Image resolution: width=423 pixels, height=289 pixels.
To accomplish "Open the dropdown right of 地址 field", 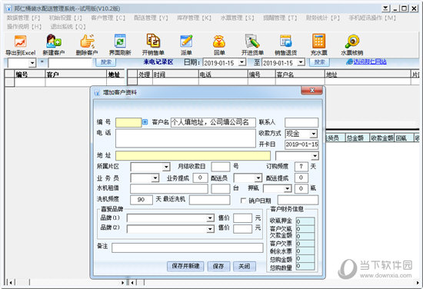I will tap(315, 156).
